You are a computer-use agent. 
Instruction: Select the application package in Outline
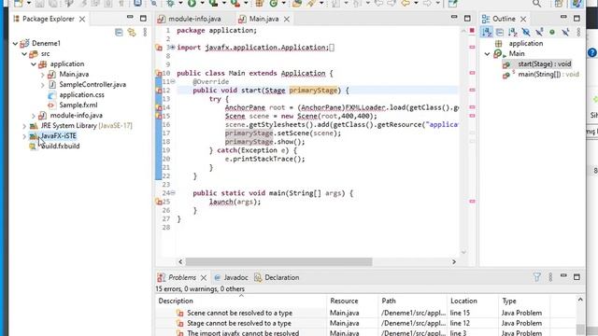(525, 44)
